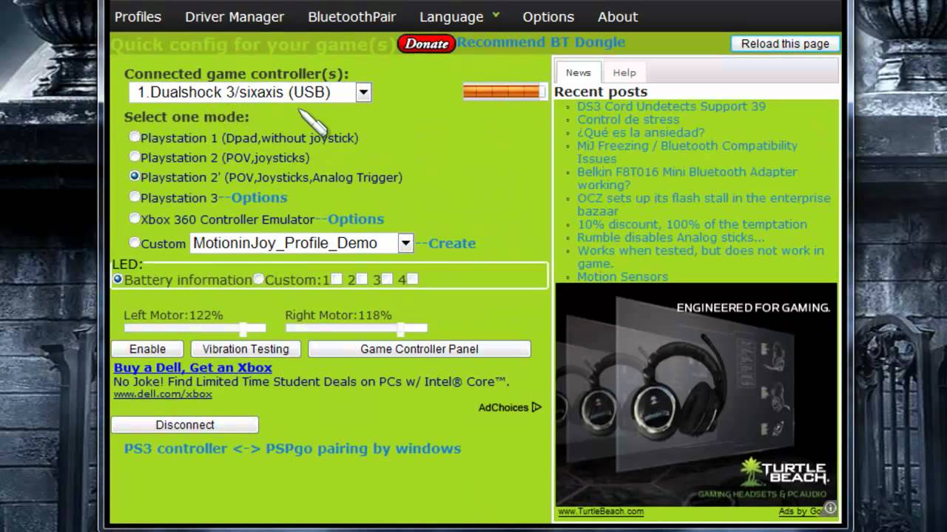
Task: Click the ad info icon
Action: [831, 508]
